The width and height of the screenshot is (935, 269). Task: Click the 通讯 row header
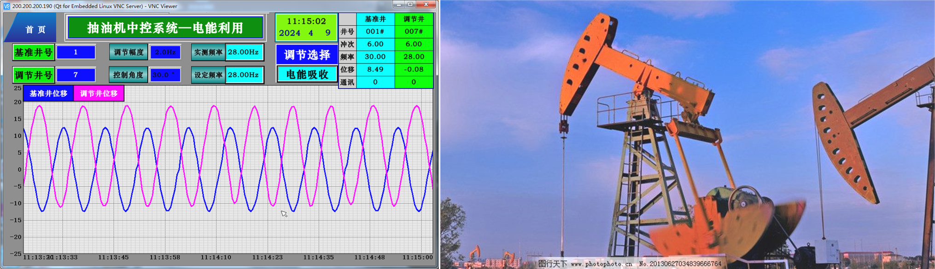(x=347, y=82)
